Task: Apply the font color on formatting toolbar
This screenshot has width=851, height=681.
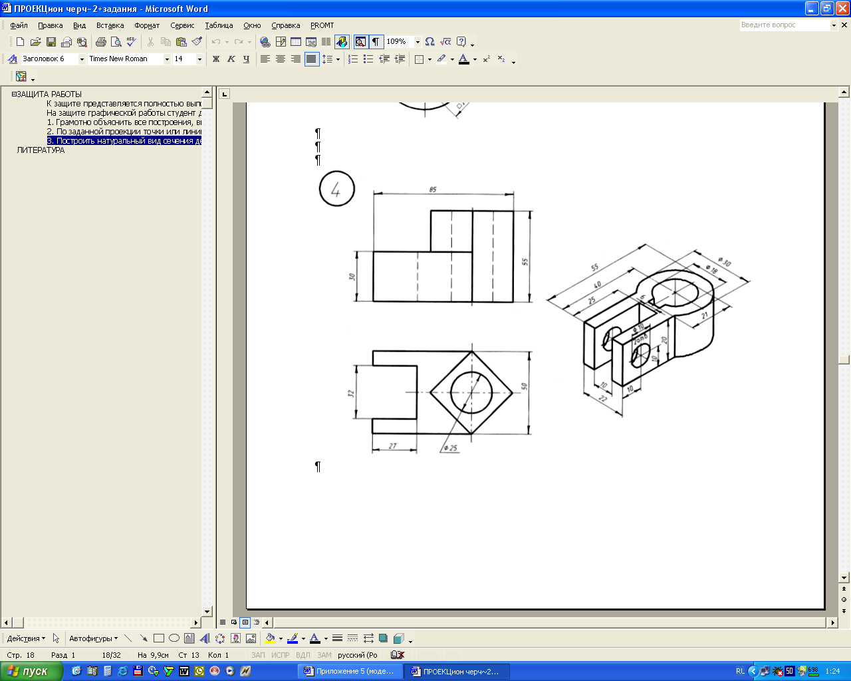Action: [464, 59]
